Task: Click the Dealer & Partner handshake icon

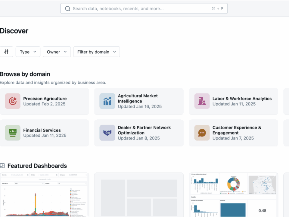Action: 107,133
